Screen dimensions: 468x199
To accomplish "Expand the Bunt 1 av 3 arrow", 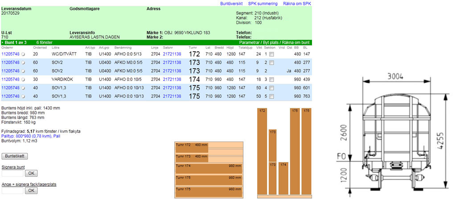I will click(2, 42).
